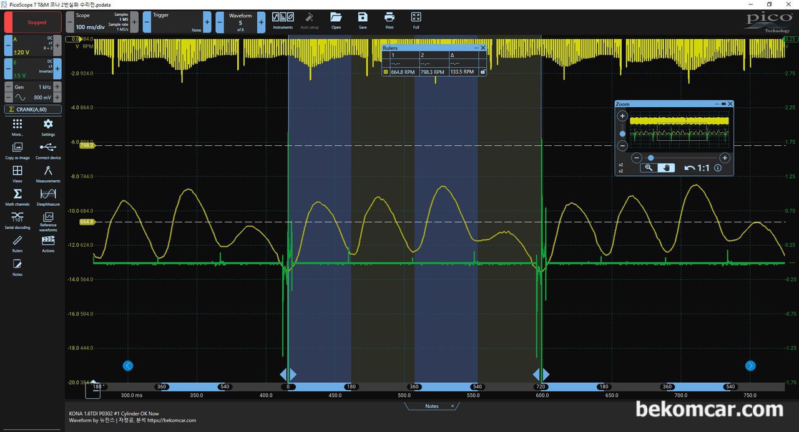Open Scope 100 ms/div timebase options

click(102, 22)
